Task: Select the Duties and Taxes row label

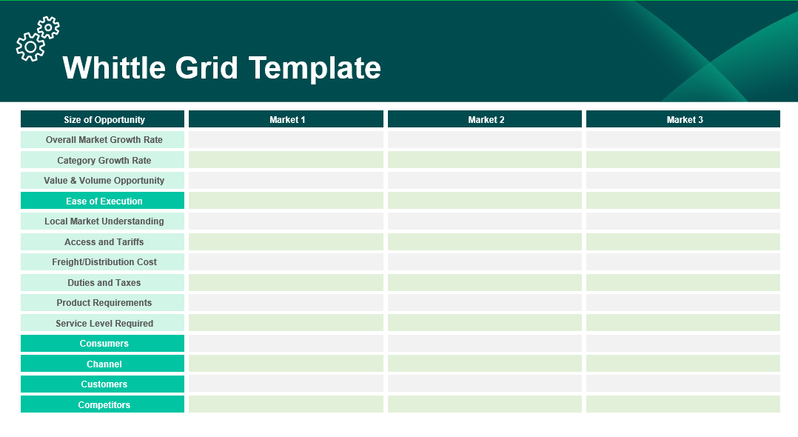Action: click(x=103, y=282)
